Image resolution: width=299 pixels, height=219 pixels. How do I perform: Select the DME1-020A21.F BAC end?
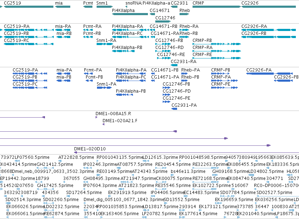click(103, 124)
